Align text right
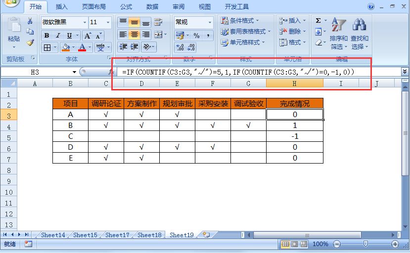410x253 pixels. [145, 34]
